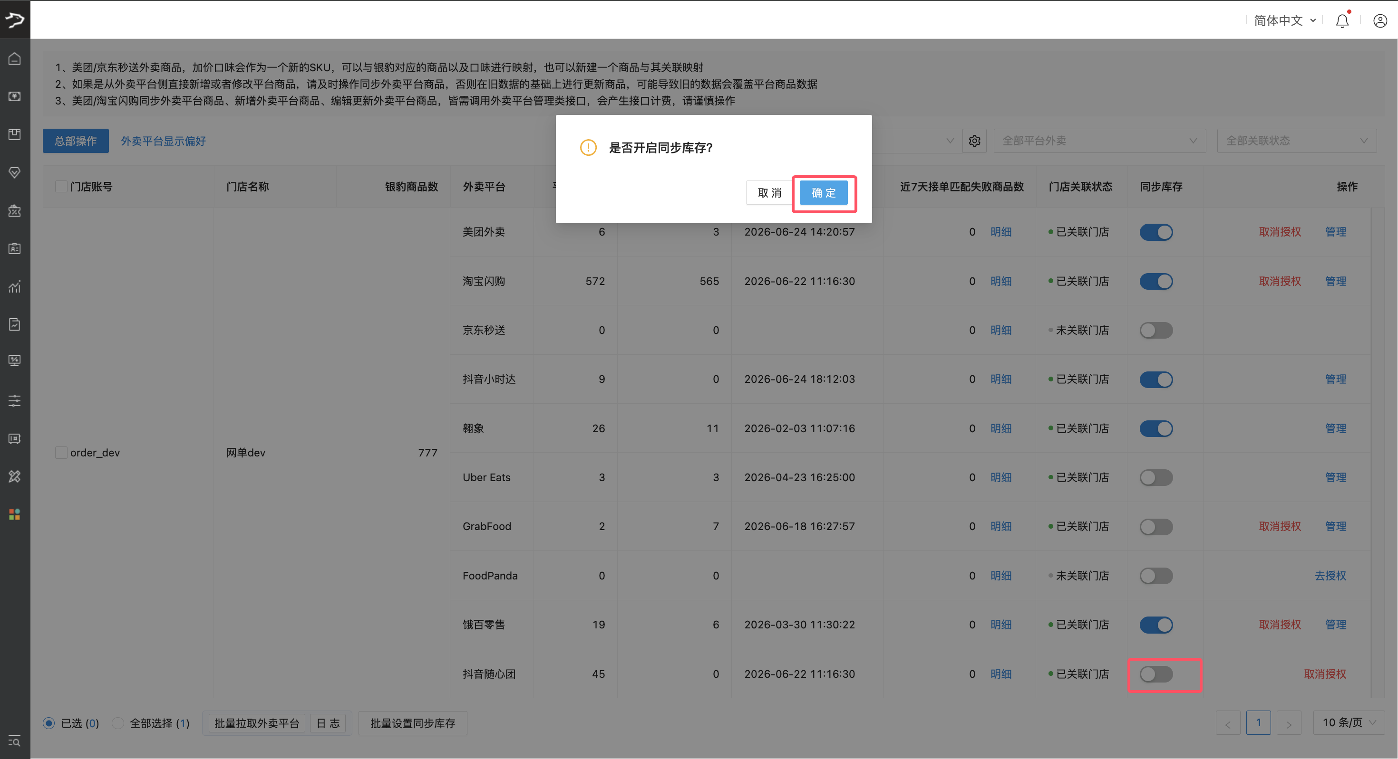
Task: Open the ticket voucher sidebar icon
Action: click(x=15, y=438)
